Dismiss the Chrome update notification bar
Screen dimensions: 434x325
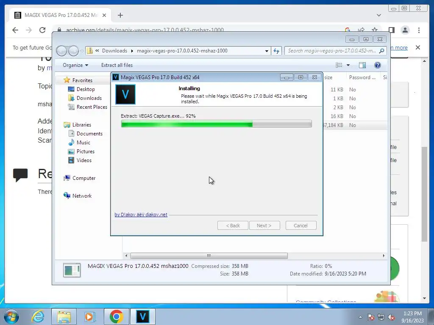418,47
